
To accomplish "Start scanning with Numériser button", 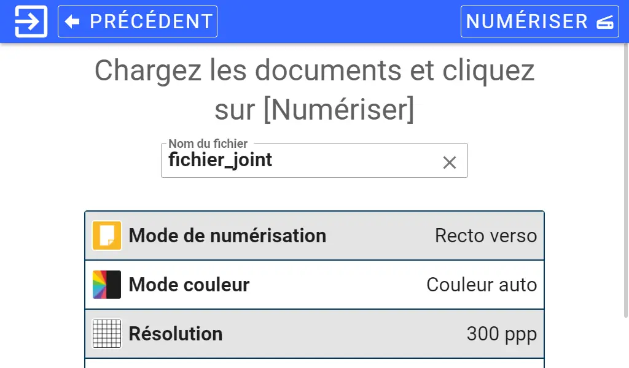I will (x=539, y=21).
